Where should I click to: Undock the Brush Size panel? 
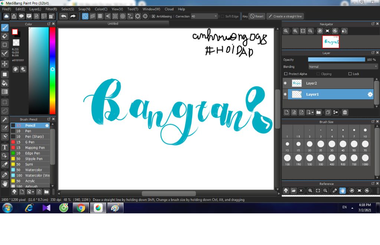373,122
